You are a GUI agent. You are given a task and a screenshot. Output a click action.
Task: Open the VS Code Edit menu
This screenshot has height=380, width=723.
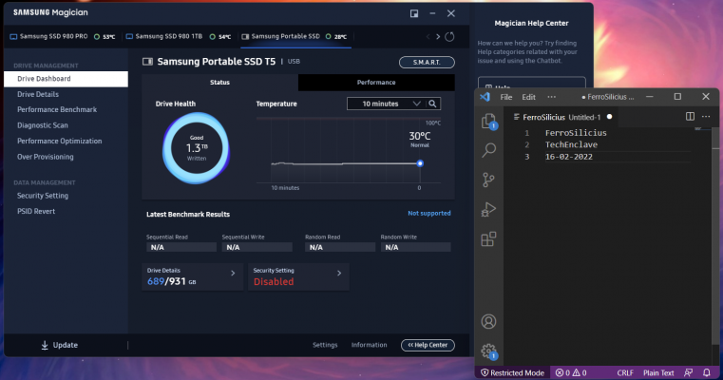pos(528,97)
